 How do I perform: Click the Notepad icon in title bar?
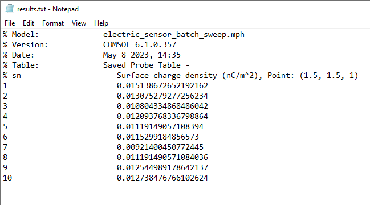pos(10,9)
